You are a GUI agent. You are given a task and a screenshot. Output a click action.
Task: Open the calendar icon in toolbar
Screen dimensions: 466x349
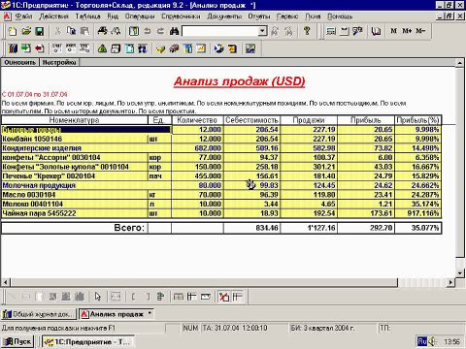point(344,31)
